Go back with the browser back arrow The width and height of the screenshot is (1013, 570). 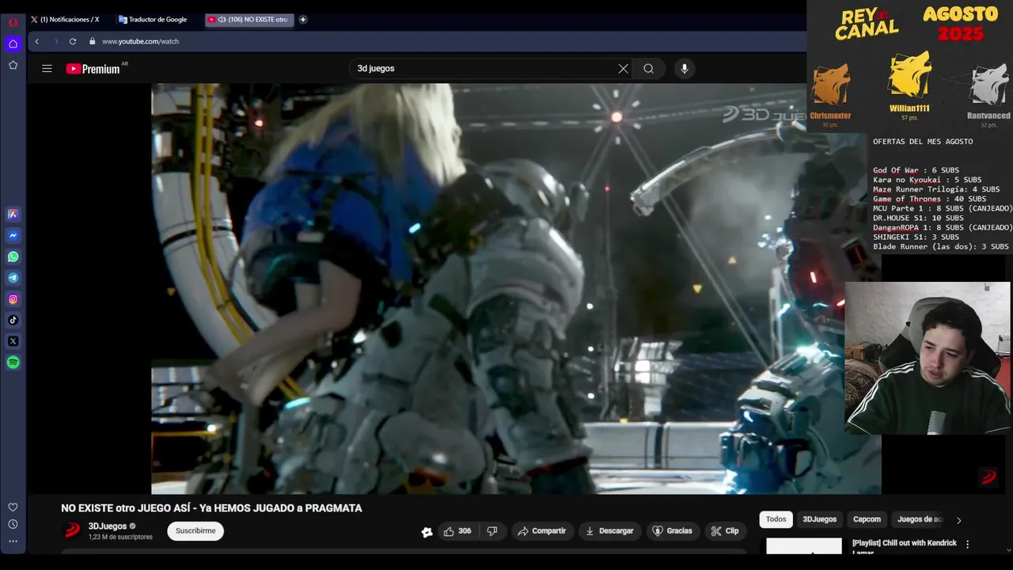point(36,41)
